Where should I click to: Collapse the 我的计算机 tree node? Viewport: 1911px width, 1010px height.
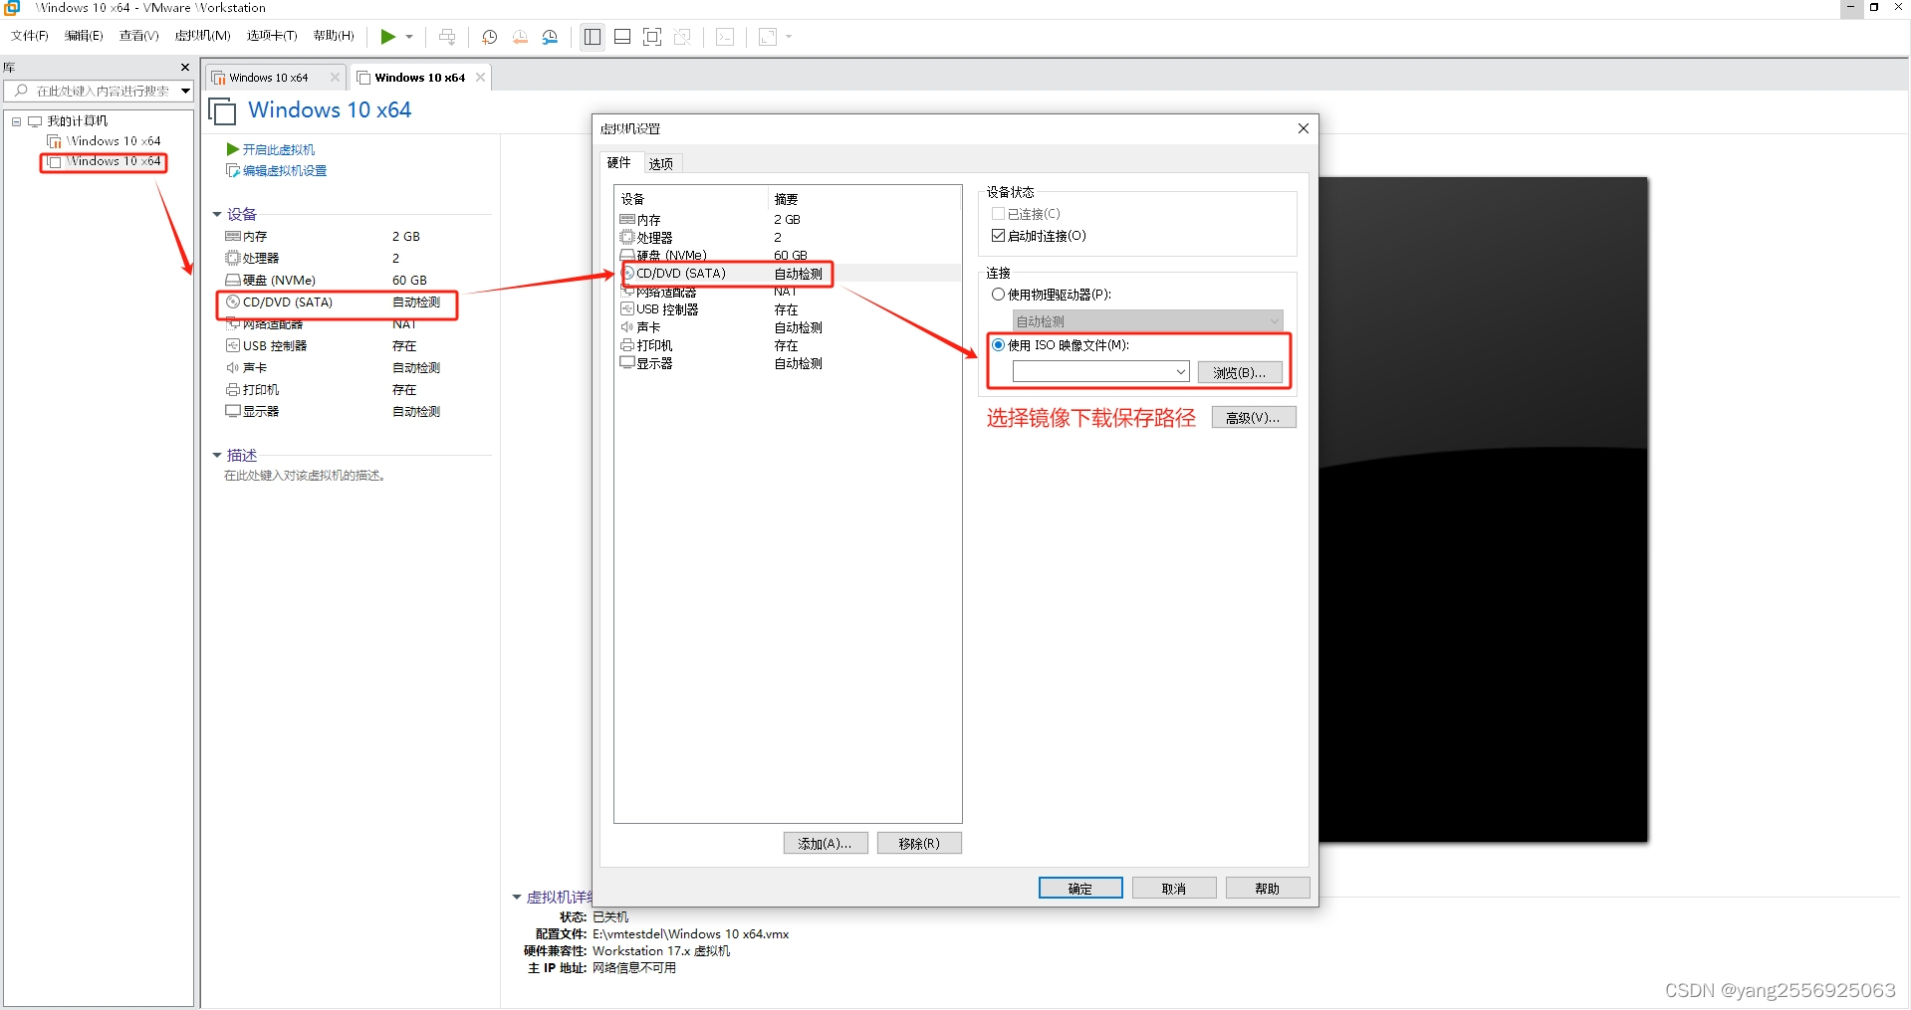16,121
